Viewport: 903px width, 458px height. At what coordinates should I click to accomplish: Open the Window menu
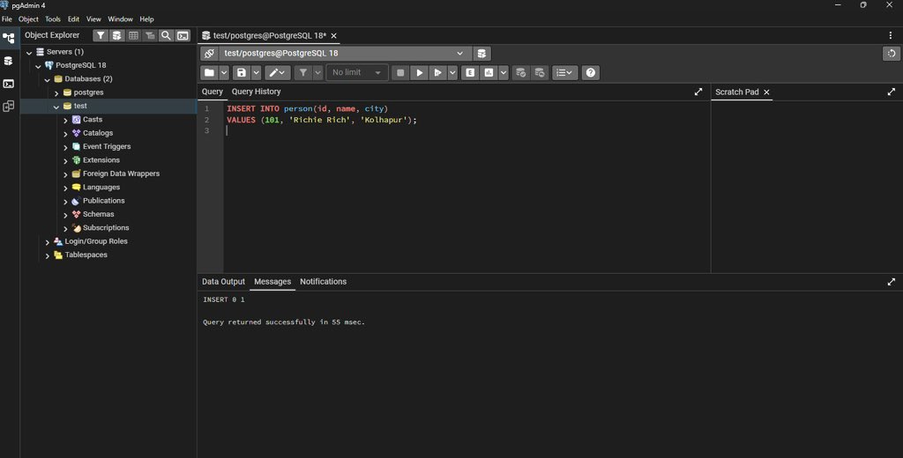pos(120,19)
